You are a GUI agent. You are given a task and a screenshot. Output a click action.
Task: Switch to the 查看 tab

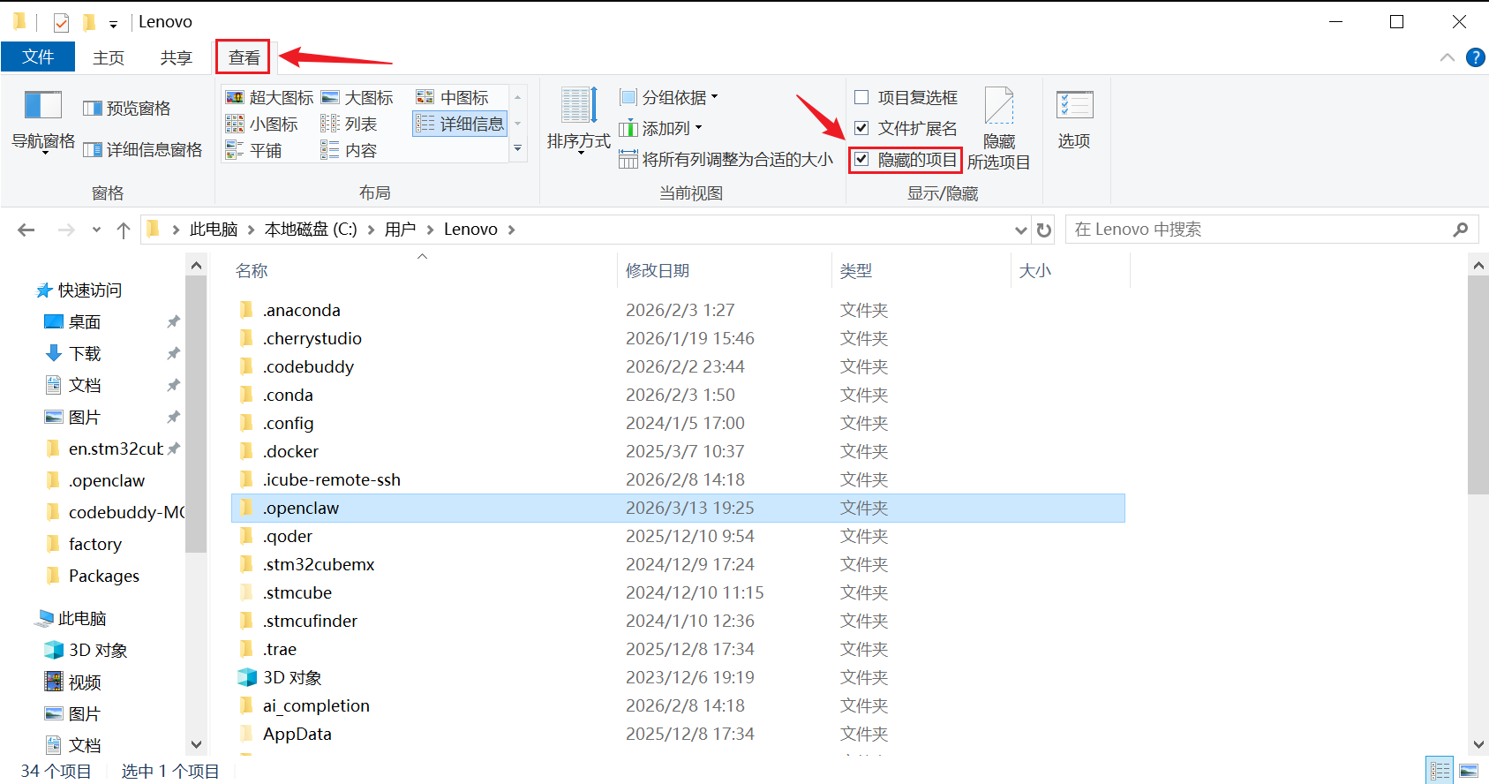pos(244,57)
